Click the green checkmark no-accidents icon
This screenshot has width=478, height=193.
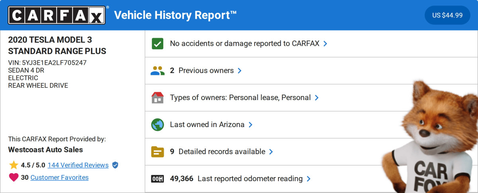point(158,44)
